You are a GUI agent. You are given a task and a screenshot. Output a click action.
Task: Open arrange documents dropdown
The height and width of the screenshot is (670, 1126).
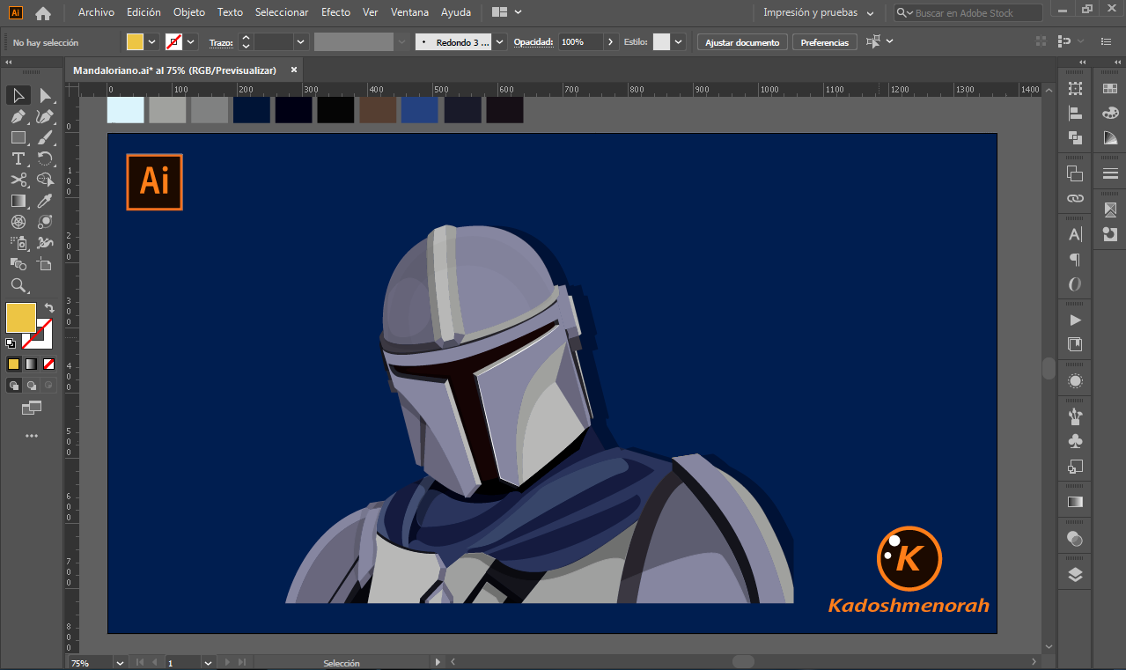(x=507, y=12)
